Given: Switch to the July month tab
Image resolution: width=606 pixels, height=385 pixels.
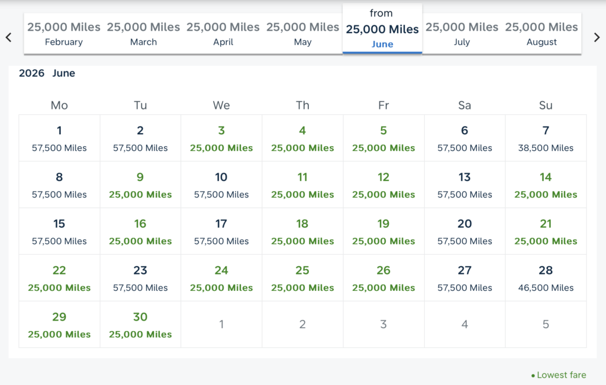Looking at the screenshot, I should pyautogui.click(x=462, y=34).
